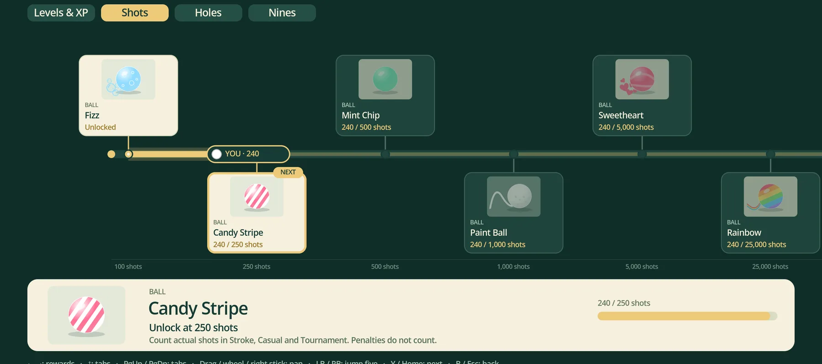Click the Paint Ball gray ball icon

[x=514, y=197]
